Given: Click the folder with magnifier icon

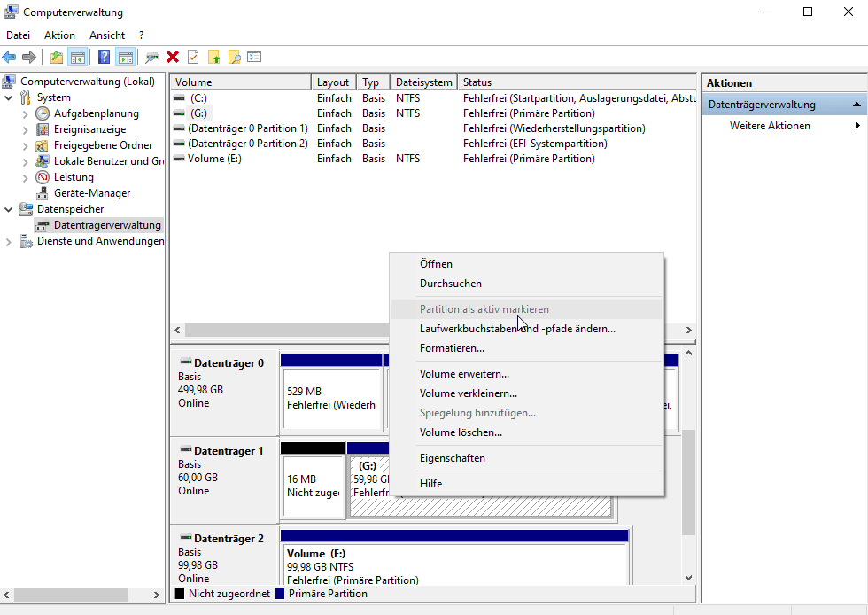Looking at the screenshot, I should tap(235, 58).
